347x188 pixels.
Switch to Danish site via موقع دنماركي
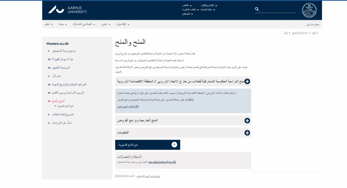[313, 25]
